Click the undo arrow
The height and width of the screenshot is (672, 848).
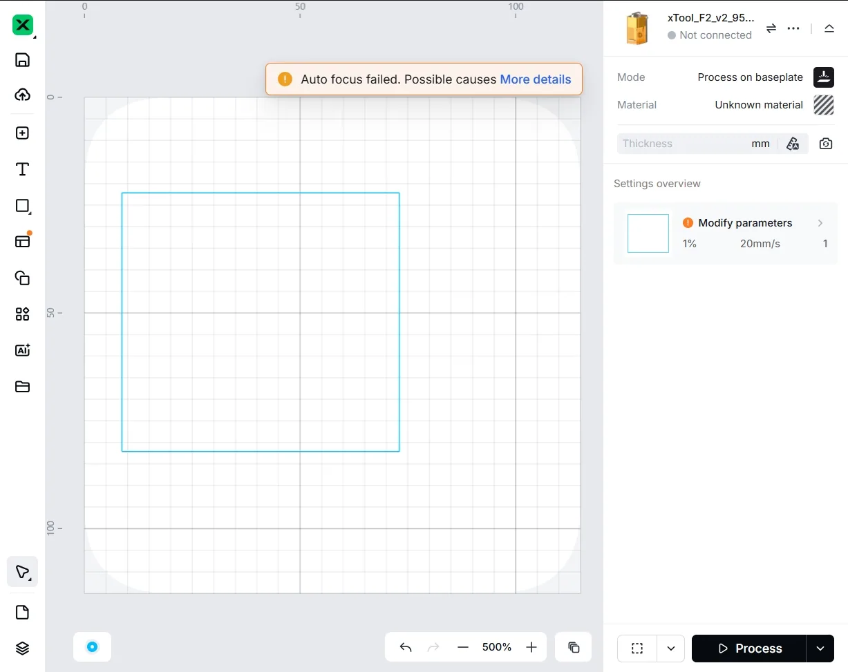(x=406, y=647)
